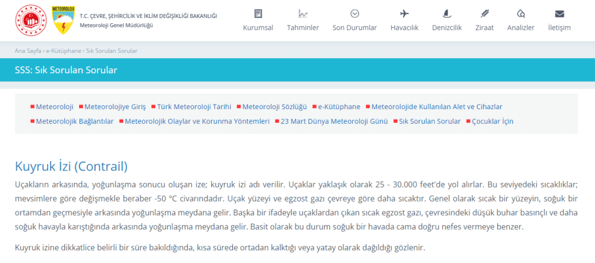Click the Meteoroloji yellow shield logo
Image resolution: width=595 pixels, height=263 pixels.
[62, 20]
